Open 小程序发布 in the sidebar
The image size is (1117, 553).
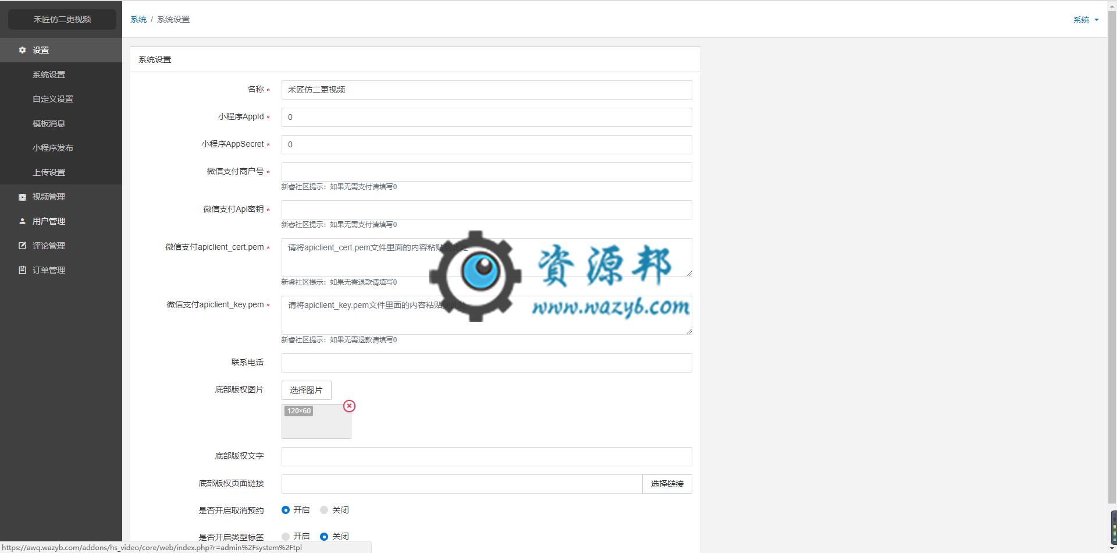point(61,148)
